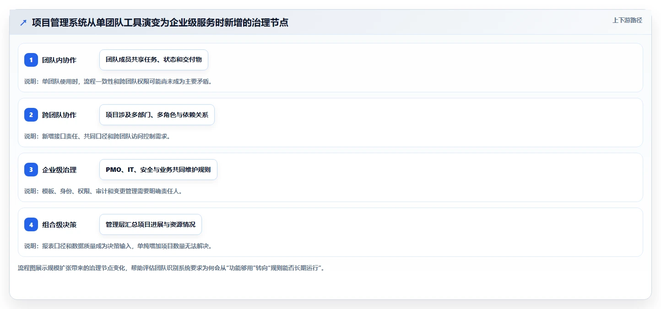This screenshot has height=309, width=661.
Task: Click the step 3 number badge
Action: point(31,170)
